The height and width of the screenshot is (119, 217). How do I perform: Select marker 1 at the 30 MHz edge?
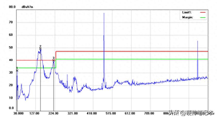pyautogui.click(x=17, y=70)
